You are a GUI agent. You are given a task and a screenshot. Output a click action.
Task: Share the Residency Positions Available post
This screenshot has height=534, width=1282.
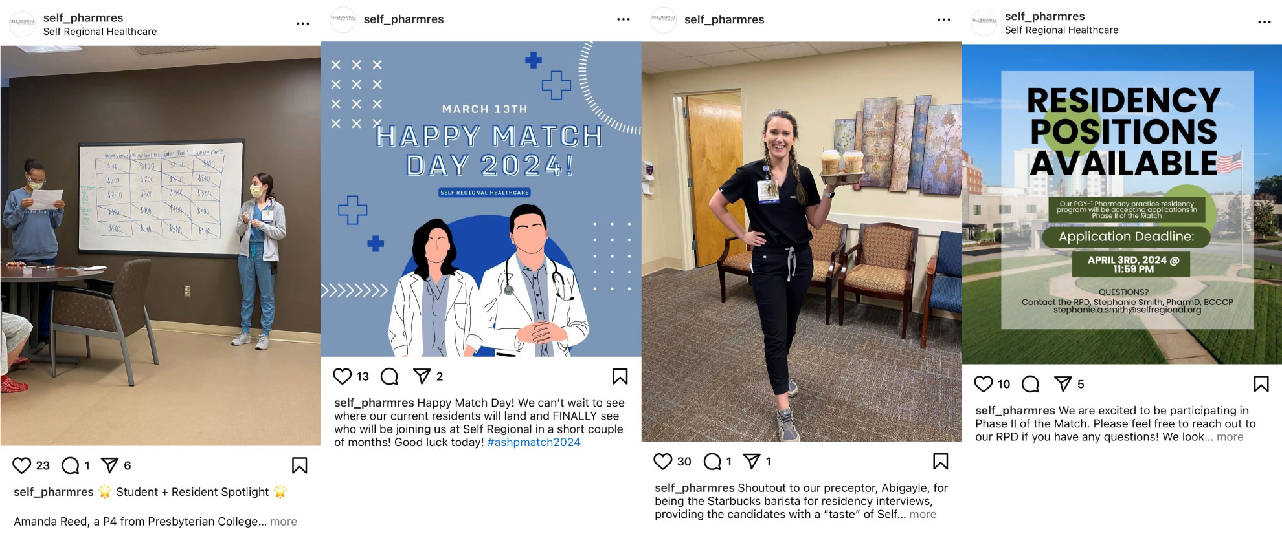pyautogui.click(x=1063, y=384)
